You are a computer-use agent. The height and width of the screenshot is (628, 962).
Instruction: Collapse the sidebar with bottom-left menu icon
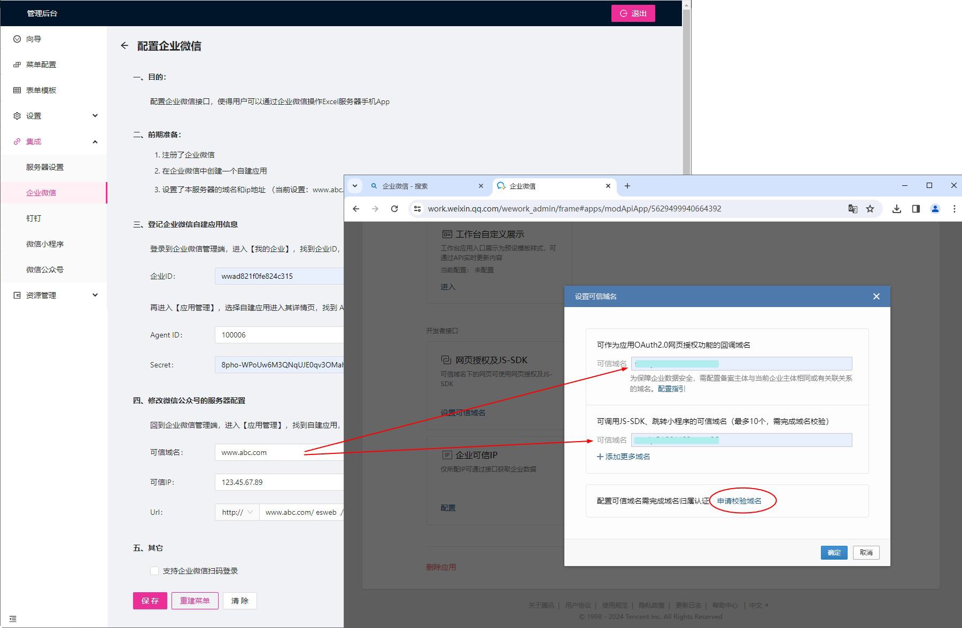click(x=13, y=619)
